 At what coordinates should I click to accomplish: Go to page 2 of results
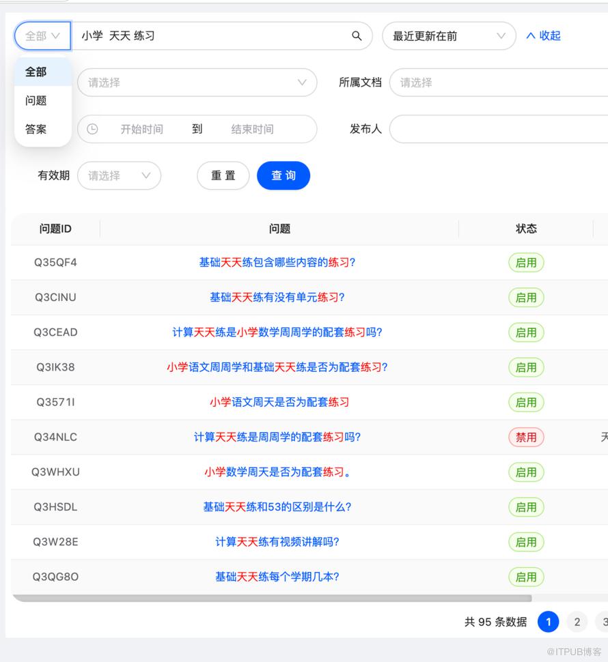(577, 622)
